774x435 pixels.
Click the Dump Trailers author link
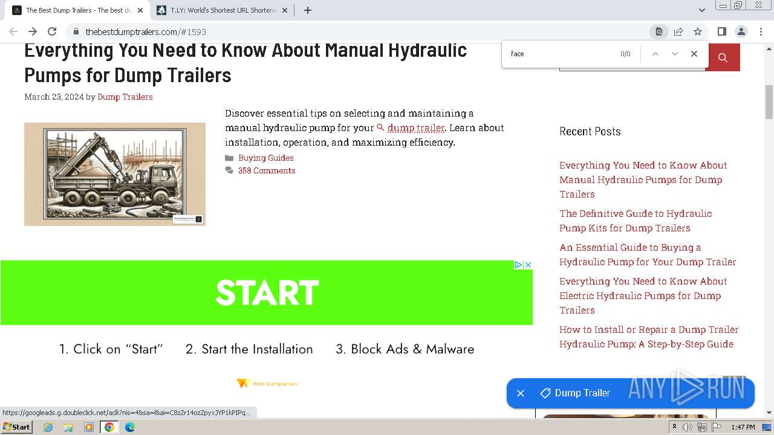click(x=125, y=97)
